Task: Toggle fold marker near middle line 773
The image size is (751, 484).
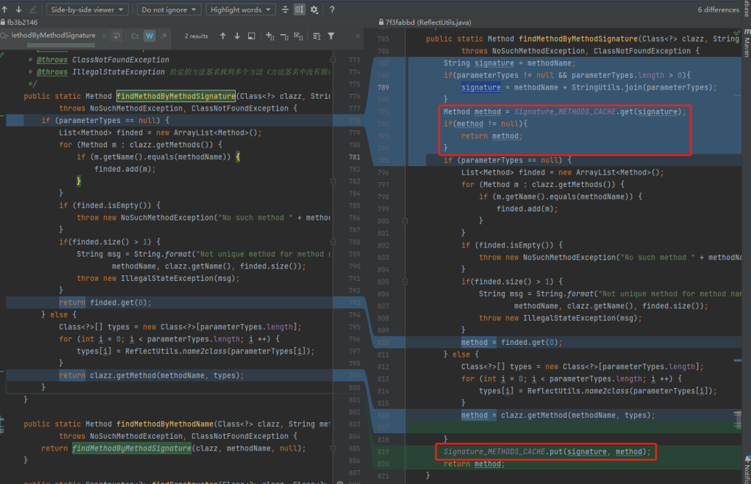Action: (x=333, y=59)
